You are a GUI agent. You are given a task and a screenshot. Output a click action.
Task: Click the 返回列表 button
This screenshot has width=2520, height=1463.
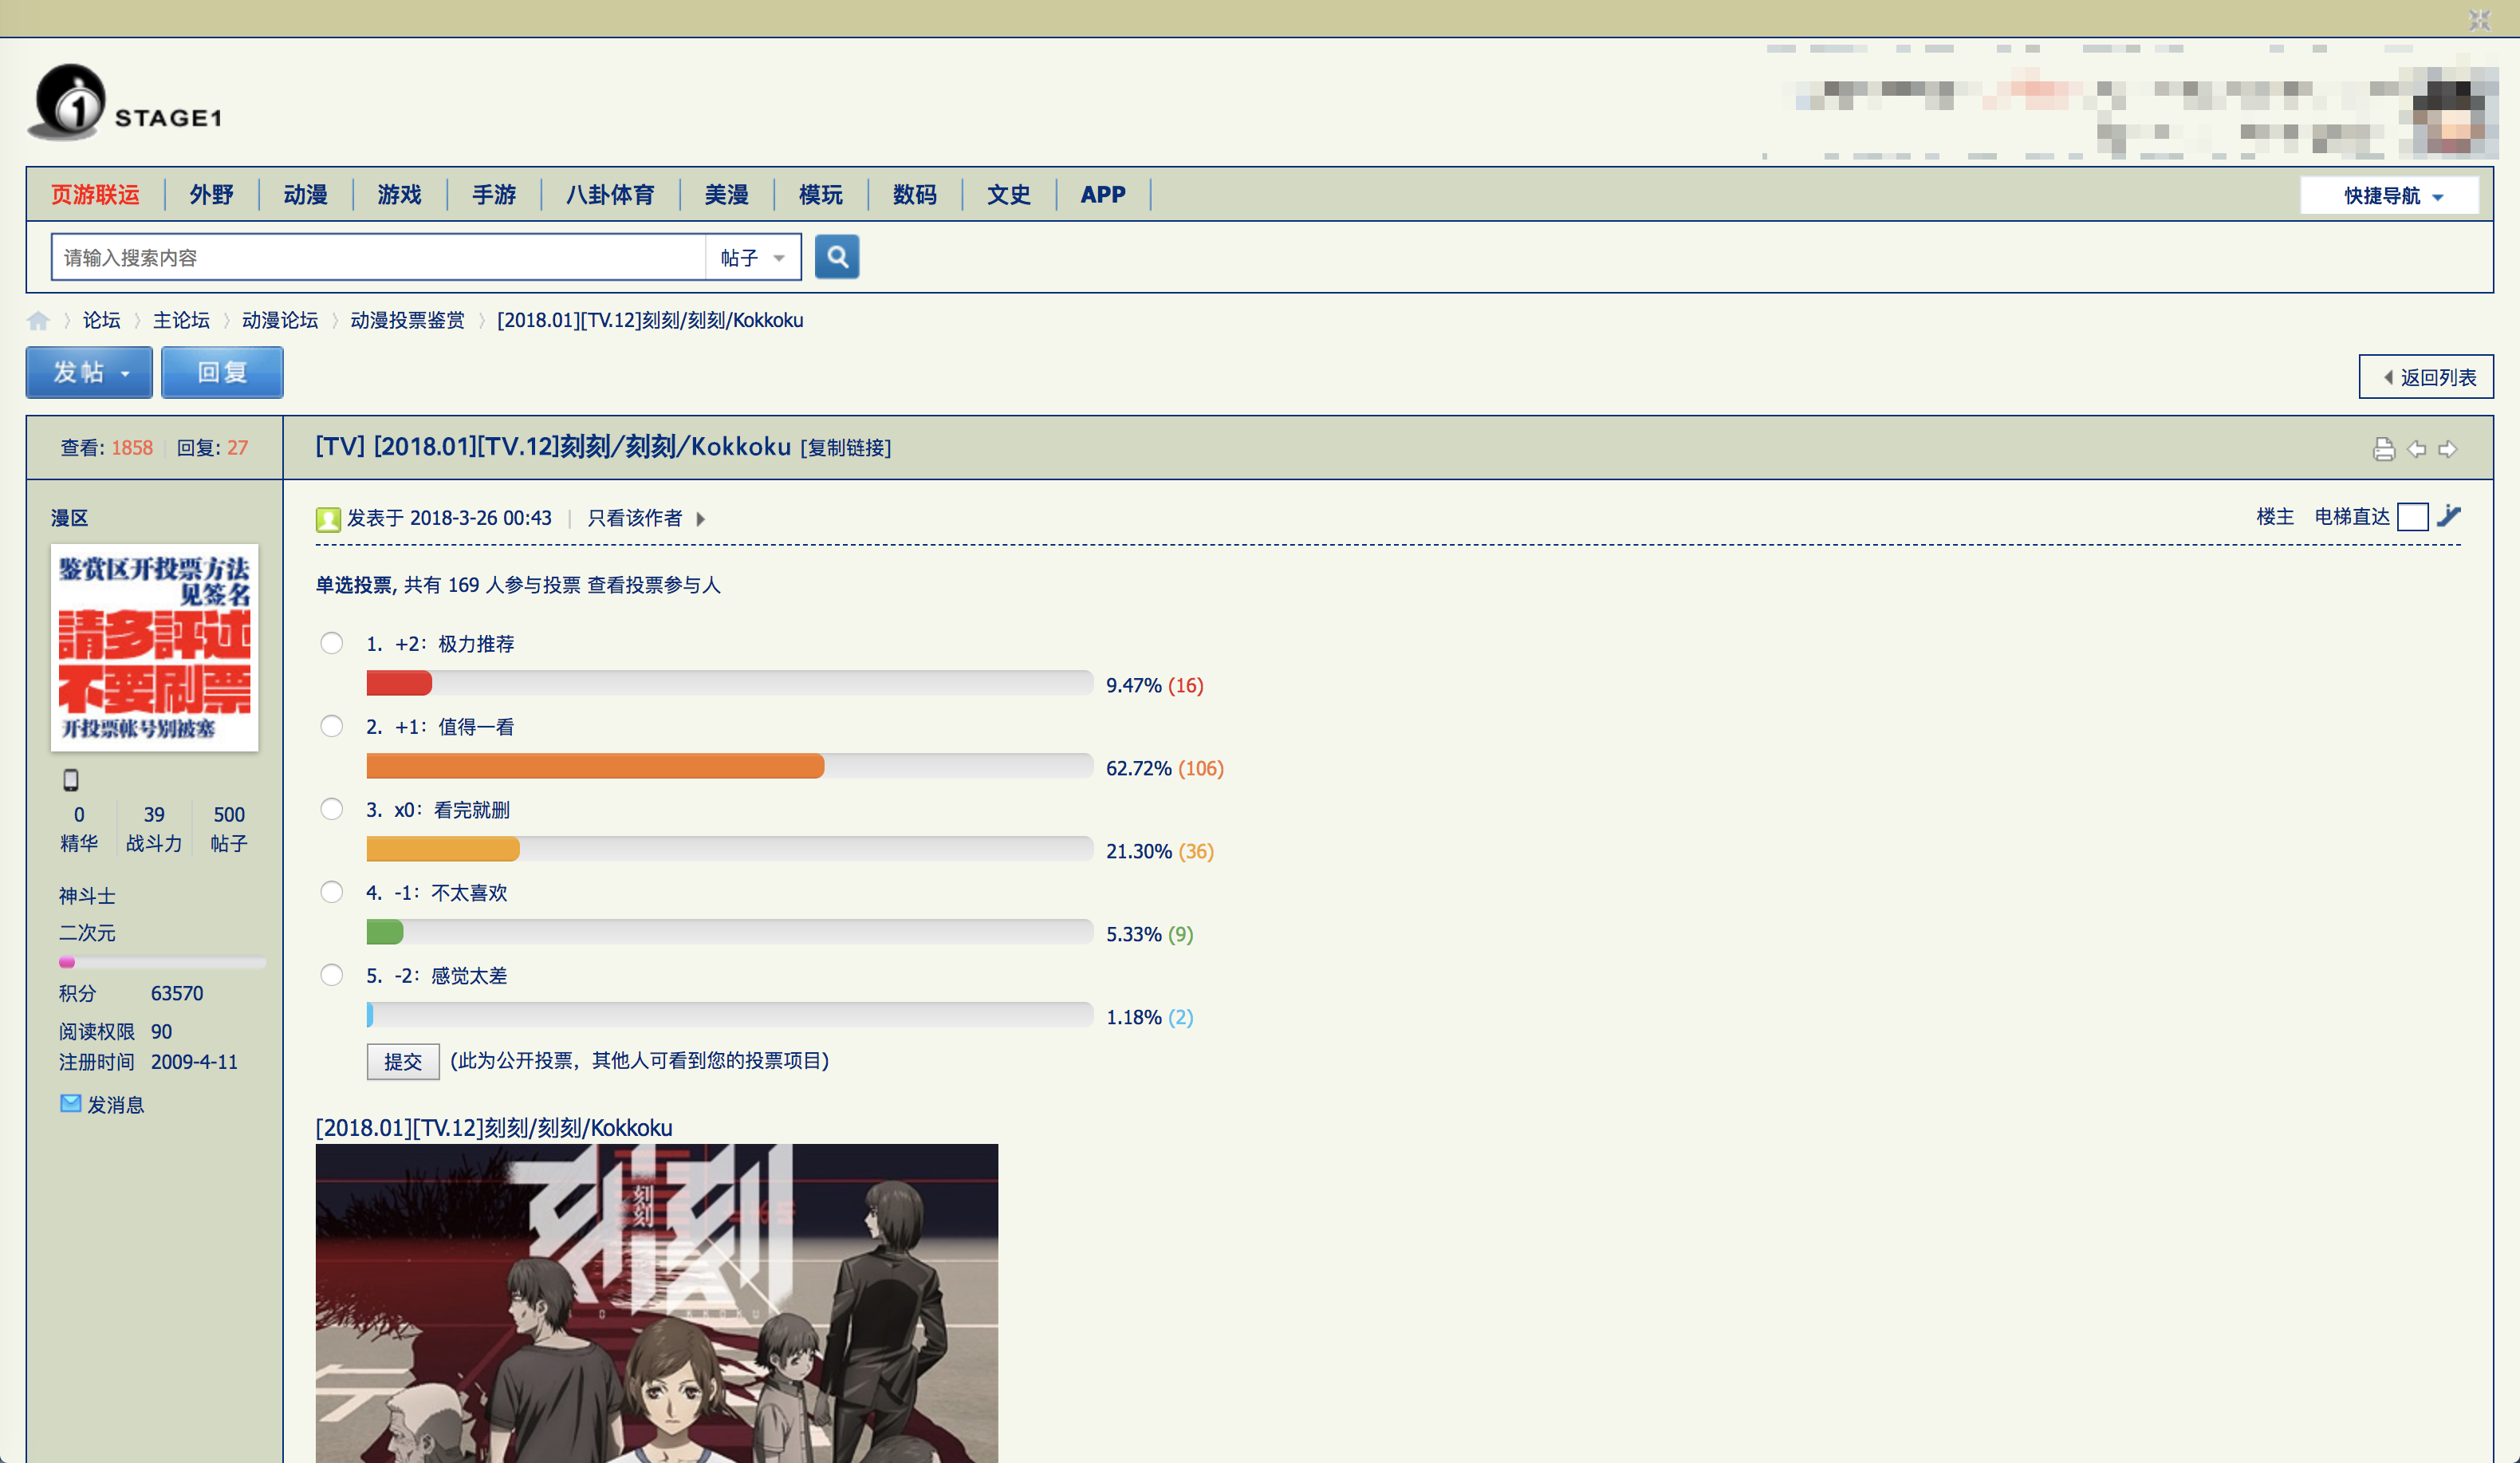tap(2427, 377)
